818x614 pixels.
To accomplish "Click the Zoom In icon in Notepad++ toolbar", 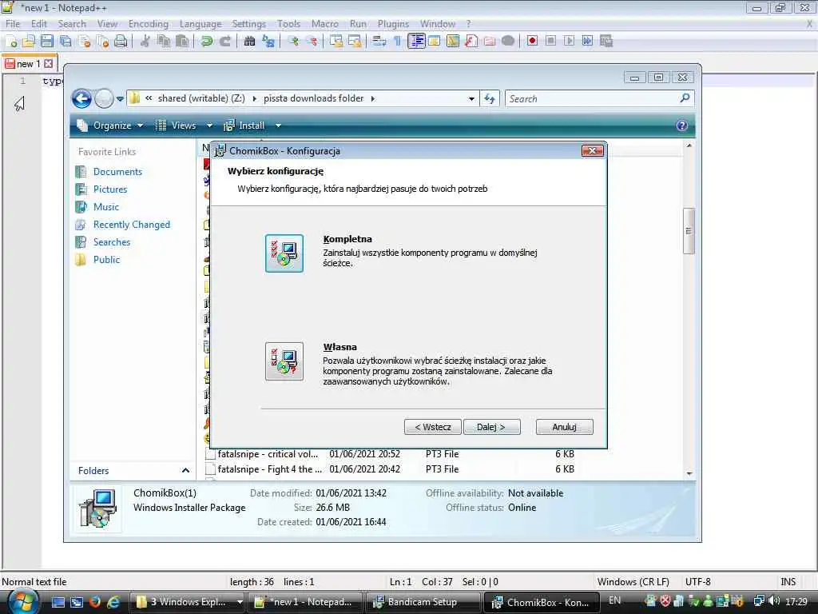I will coord(293,42).
